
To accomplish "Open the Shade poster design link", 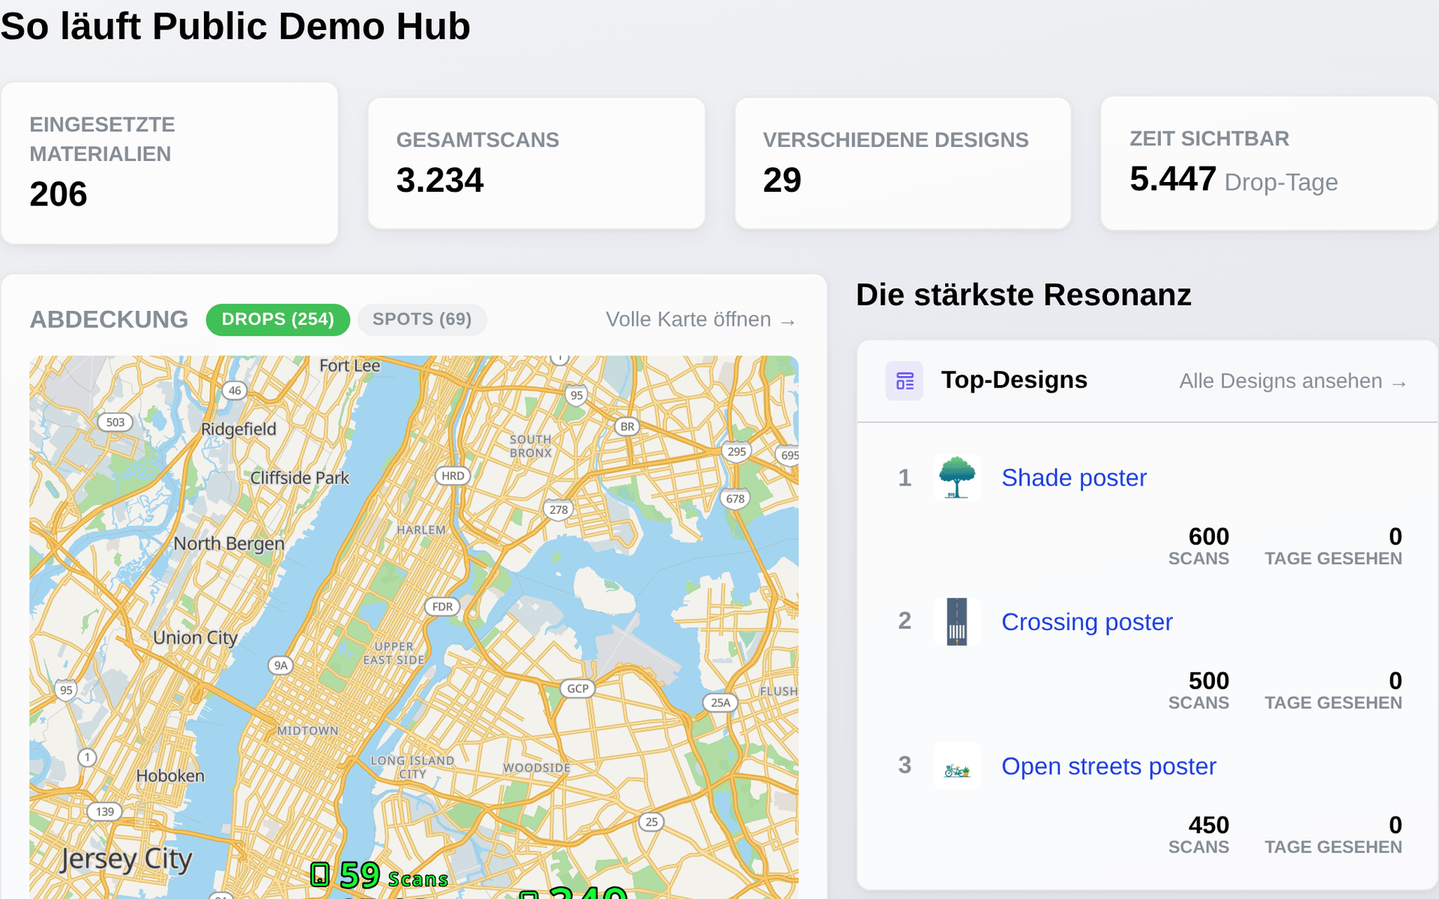I will [1074, 478].
